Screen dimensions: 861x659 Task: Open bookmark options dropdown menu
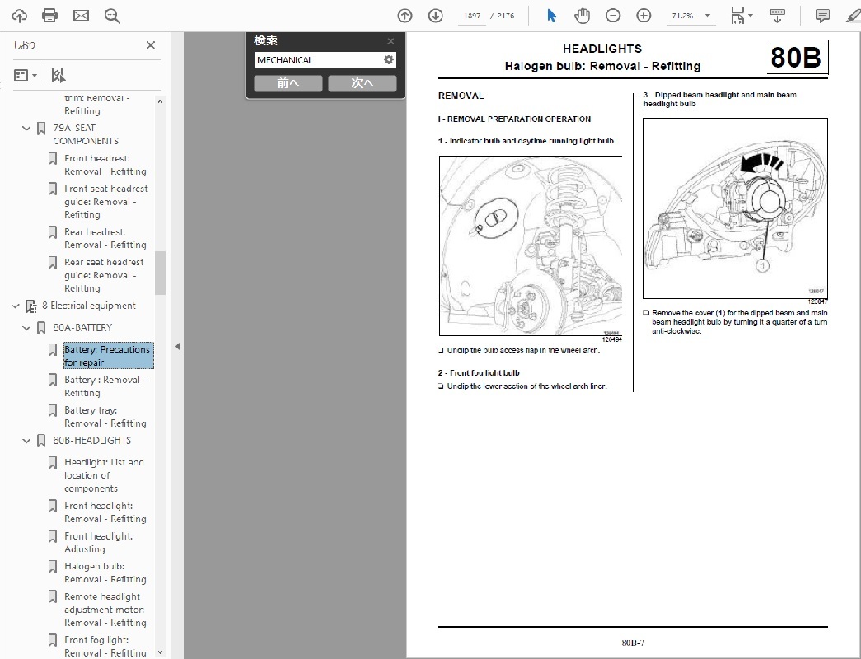click(x=26, y=75)
